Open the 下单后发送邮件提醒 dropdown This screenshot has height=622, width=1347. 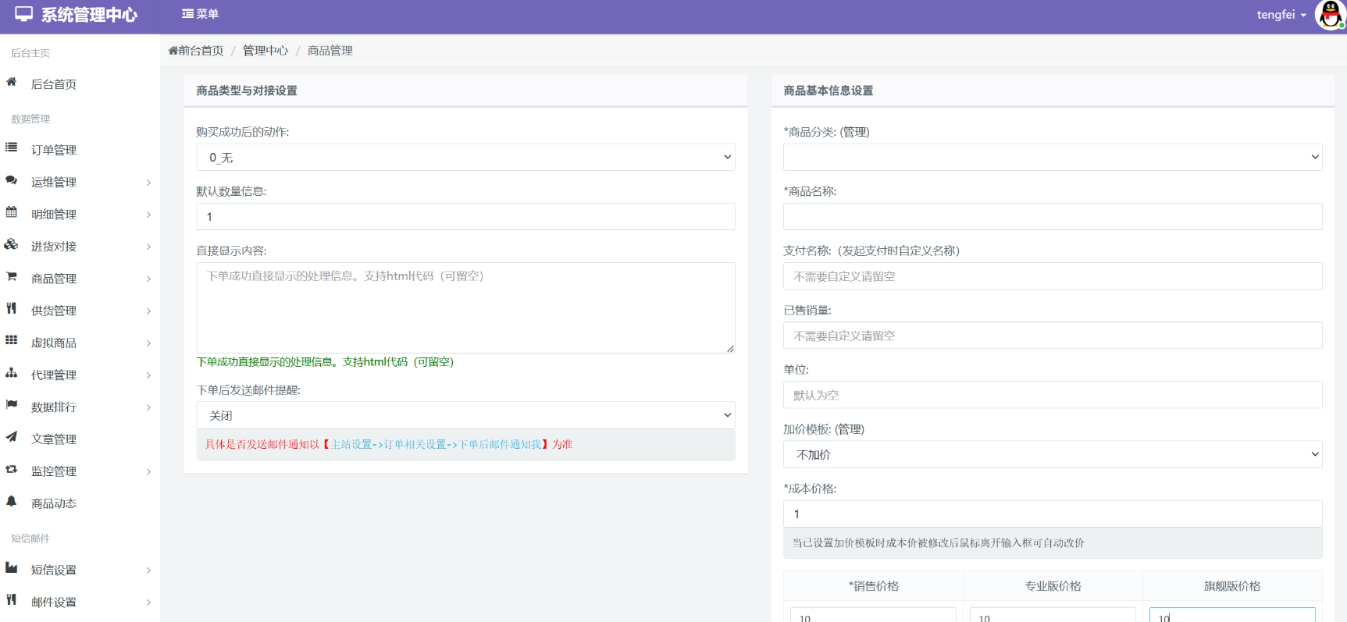pyautogui.click(x=465, y=416)
